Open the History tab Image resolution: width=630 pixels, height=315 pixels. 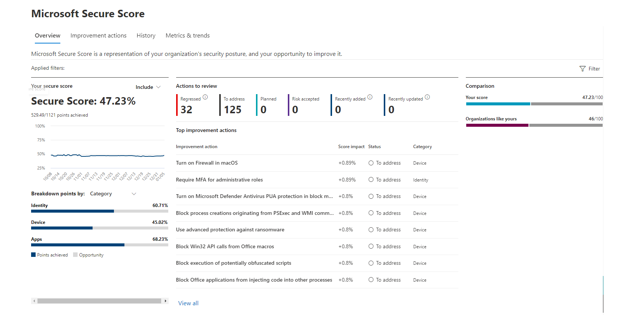(x=146, y=36)
